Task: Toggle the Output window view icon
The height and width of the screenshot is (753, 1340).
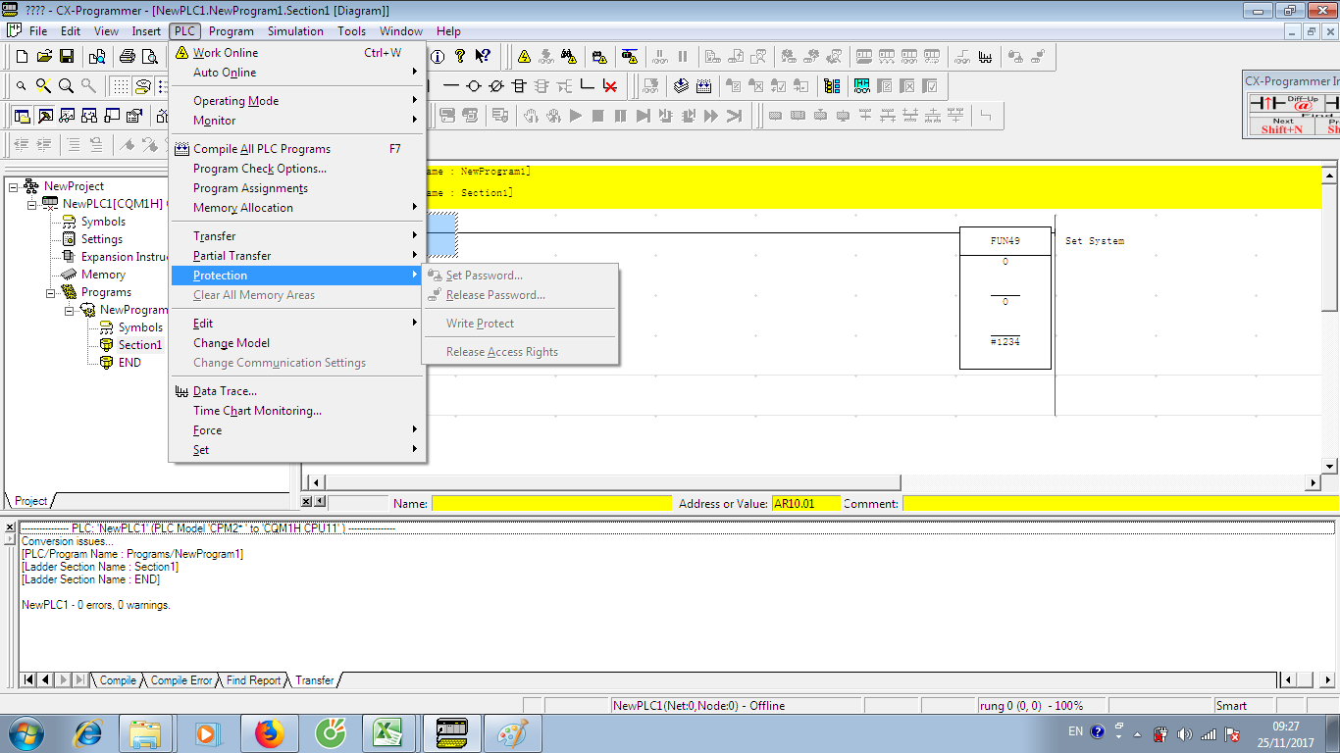Action: click(x=44, y=116)
